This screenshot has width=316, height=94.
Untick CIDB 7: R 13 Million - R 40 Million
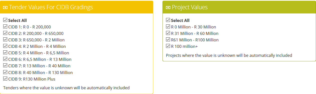coord(5,66)
